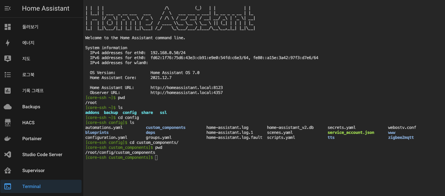Click the 'blueprints' folder name
This screenshot has height=196, width=445.
point(97,133)
